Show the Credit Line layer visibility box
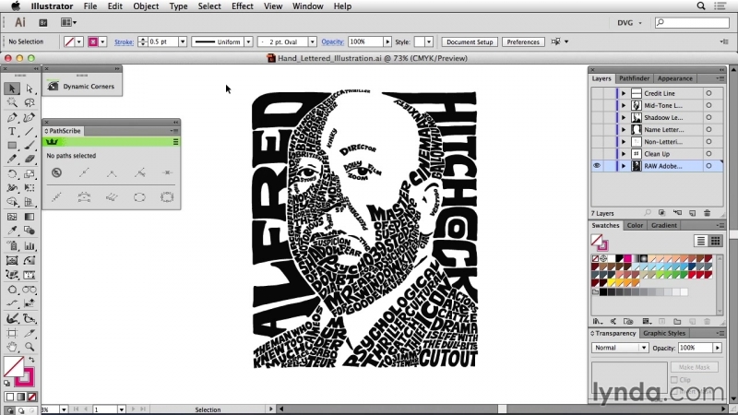The width and height of the screenshot is (738, 415). click(x=596, y=93)
